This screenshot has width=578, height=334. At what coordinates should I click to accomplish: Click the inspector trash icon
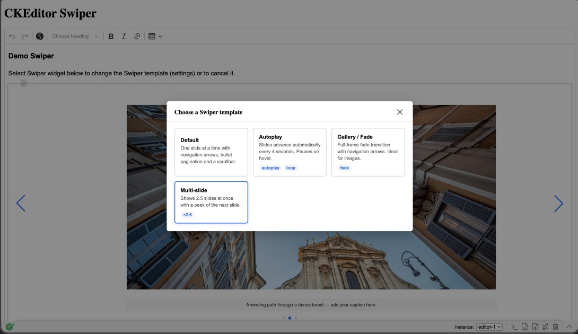556,327
